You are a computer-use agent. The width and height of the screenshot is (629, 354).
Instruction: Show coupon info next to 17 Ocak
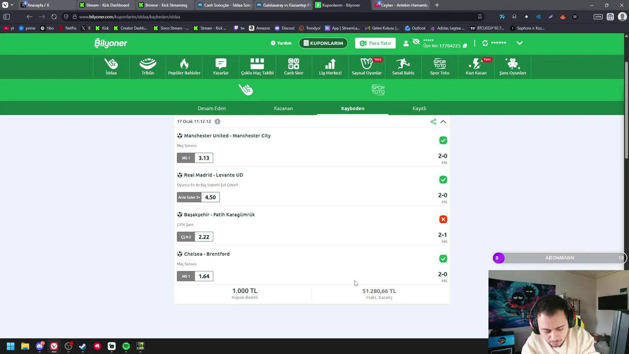(x=217, y=121)
